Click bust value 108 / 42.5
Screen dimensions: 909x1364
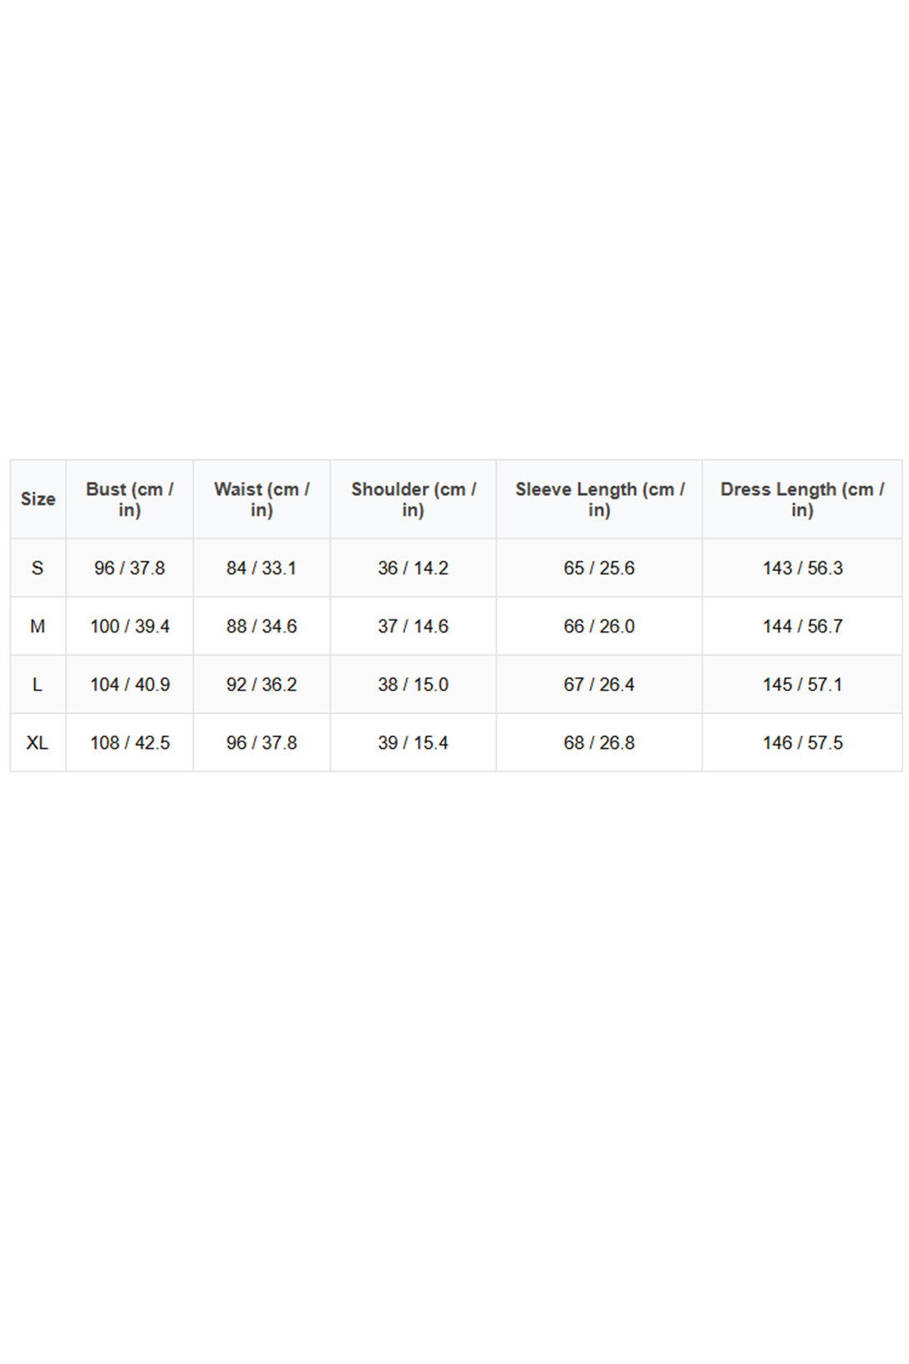click(129, 742)
